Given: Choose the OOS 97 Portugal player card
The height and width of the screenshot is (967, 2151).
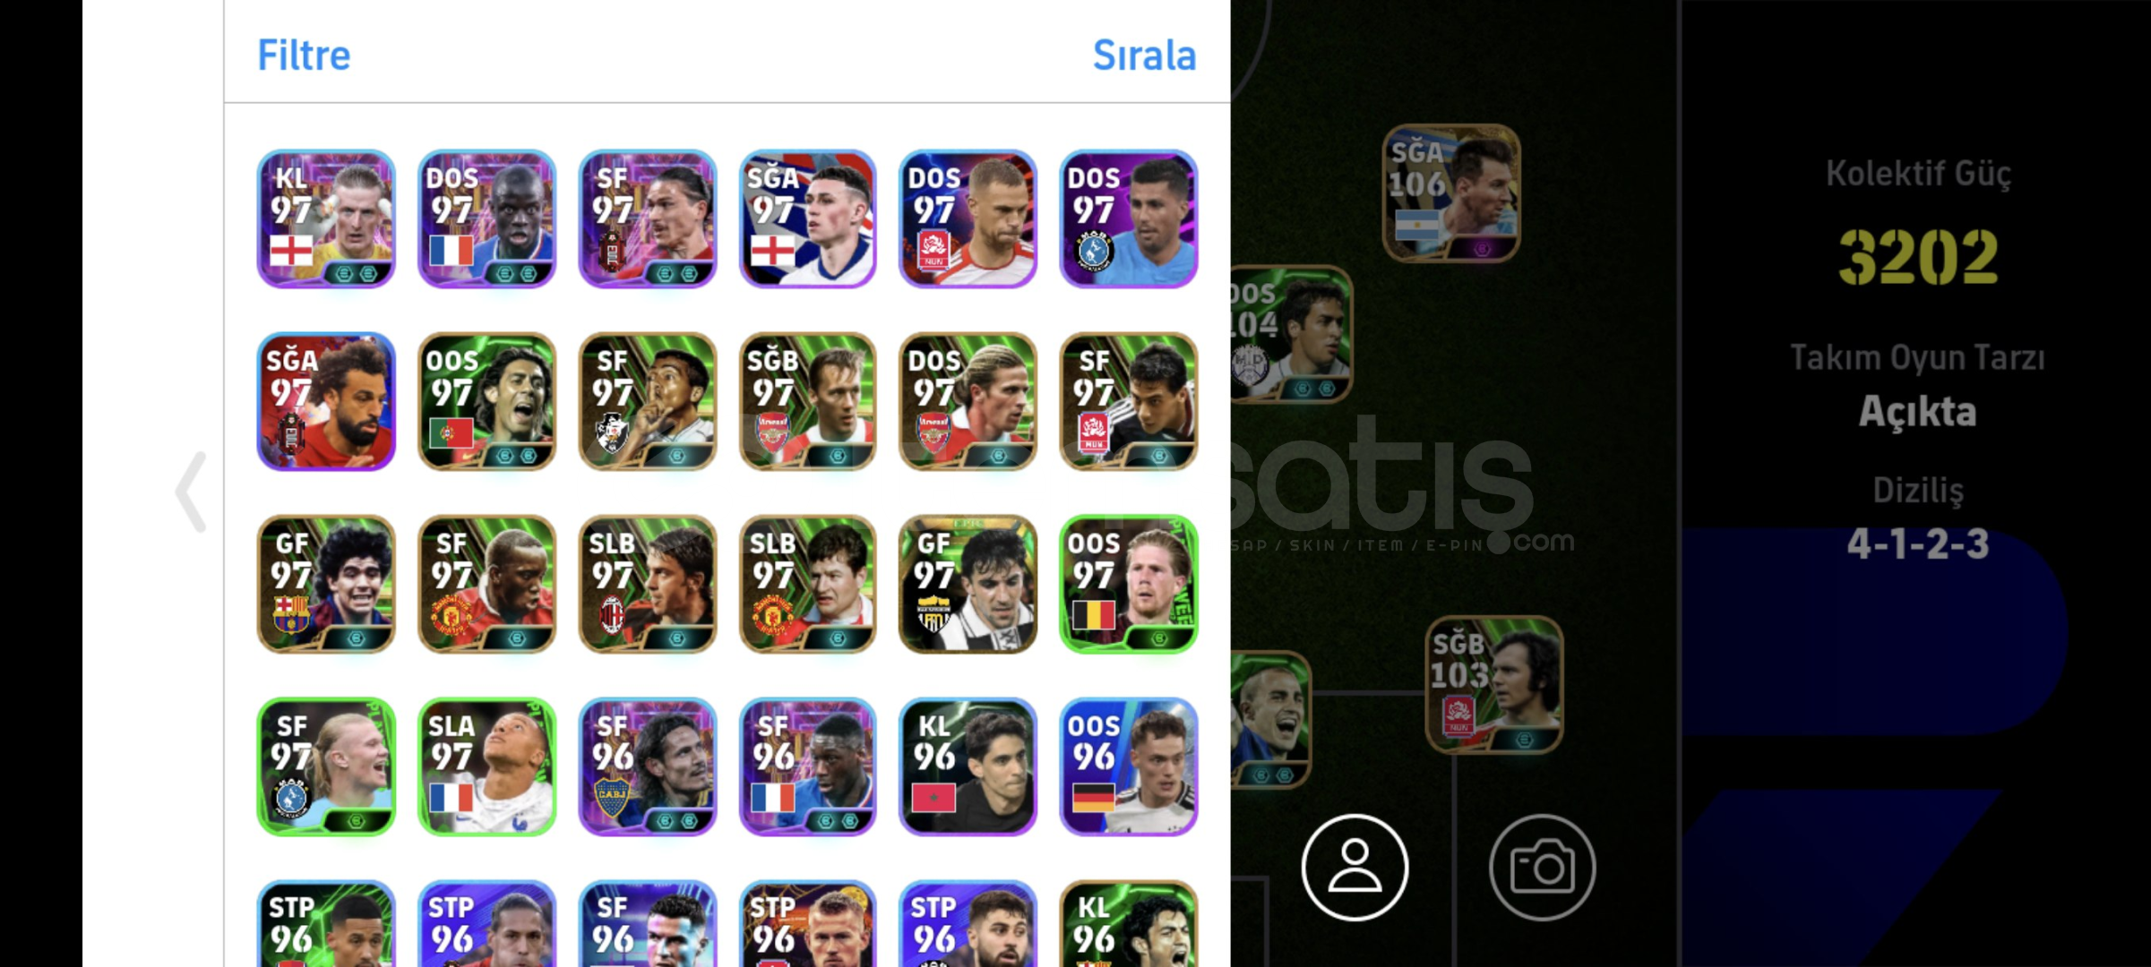Looking at the screenshot, I should coord(486,401).
